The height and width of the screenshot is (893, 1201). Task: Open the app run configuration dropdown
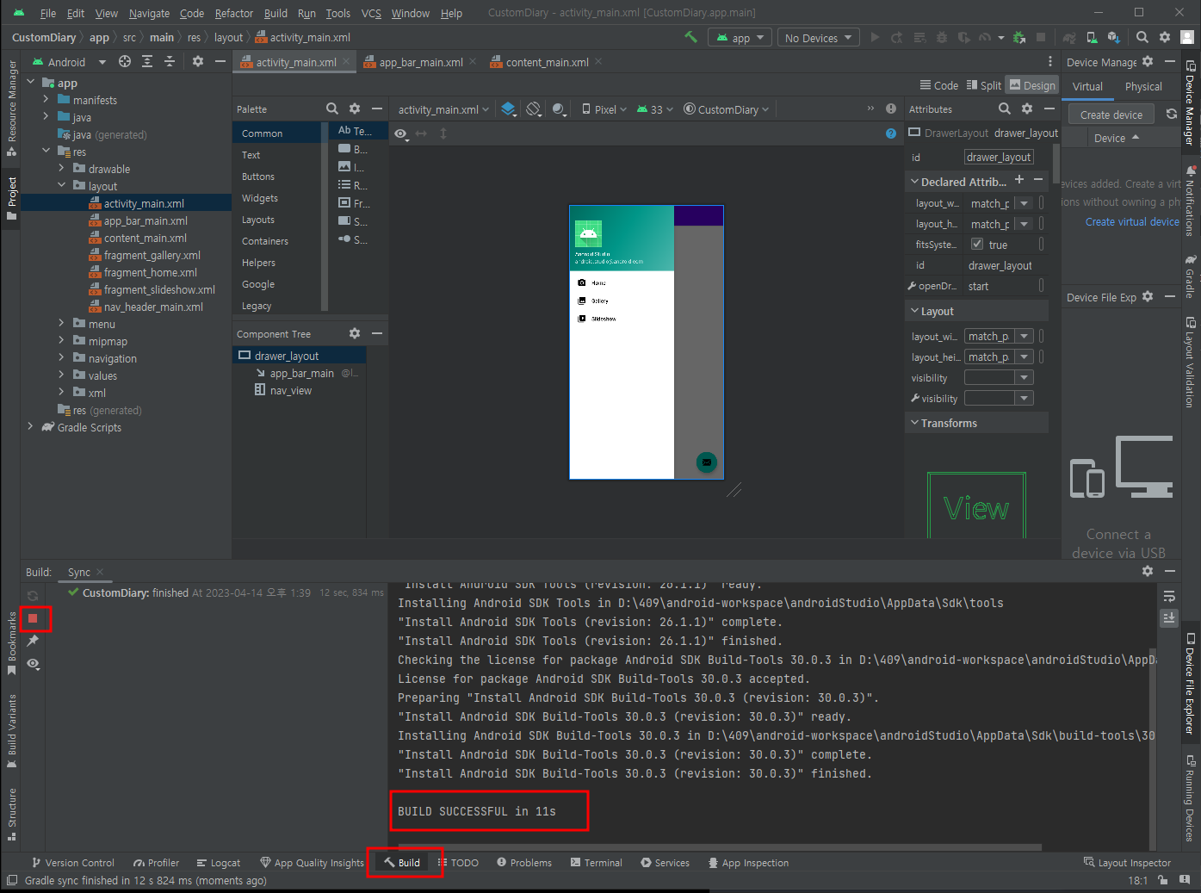pyautogui.click(x=740, y=38)
